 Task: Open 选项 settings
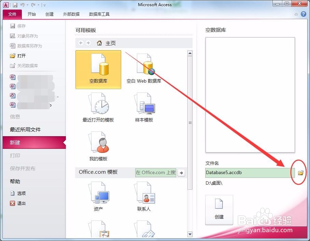coord(18,193)
